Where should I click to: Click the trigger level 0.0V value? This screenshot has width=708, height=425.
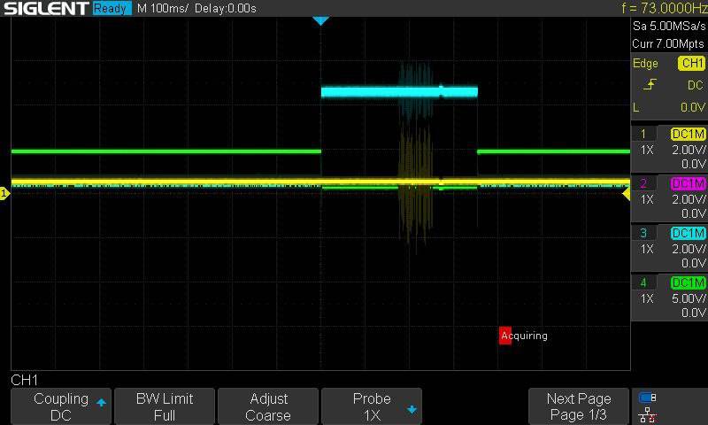[x=693, y=107]
